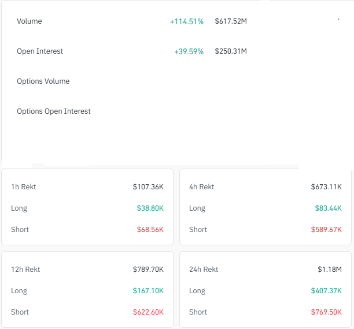The height and width of the screenshot is (329, 354).
Task: Open the 24h Rekt card heading
Action: click(x=204, y=270)
